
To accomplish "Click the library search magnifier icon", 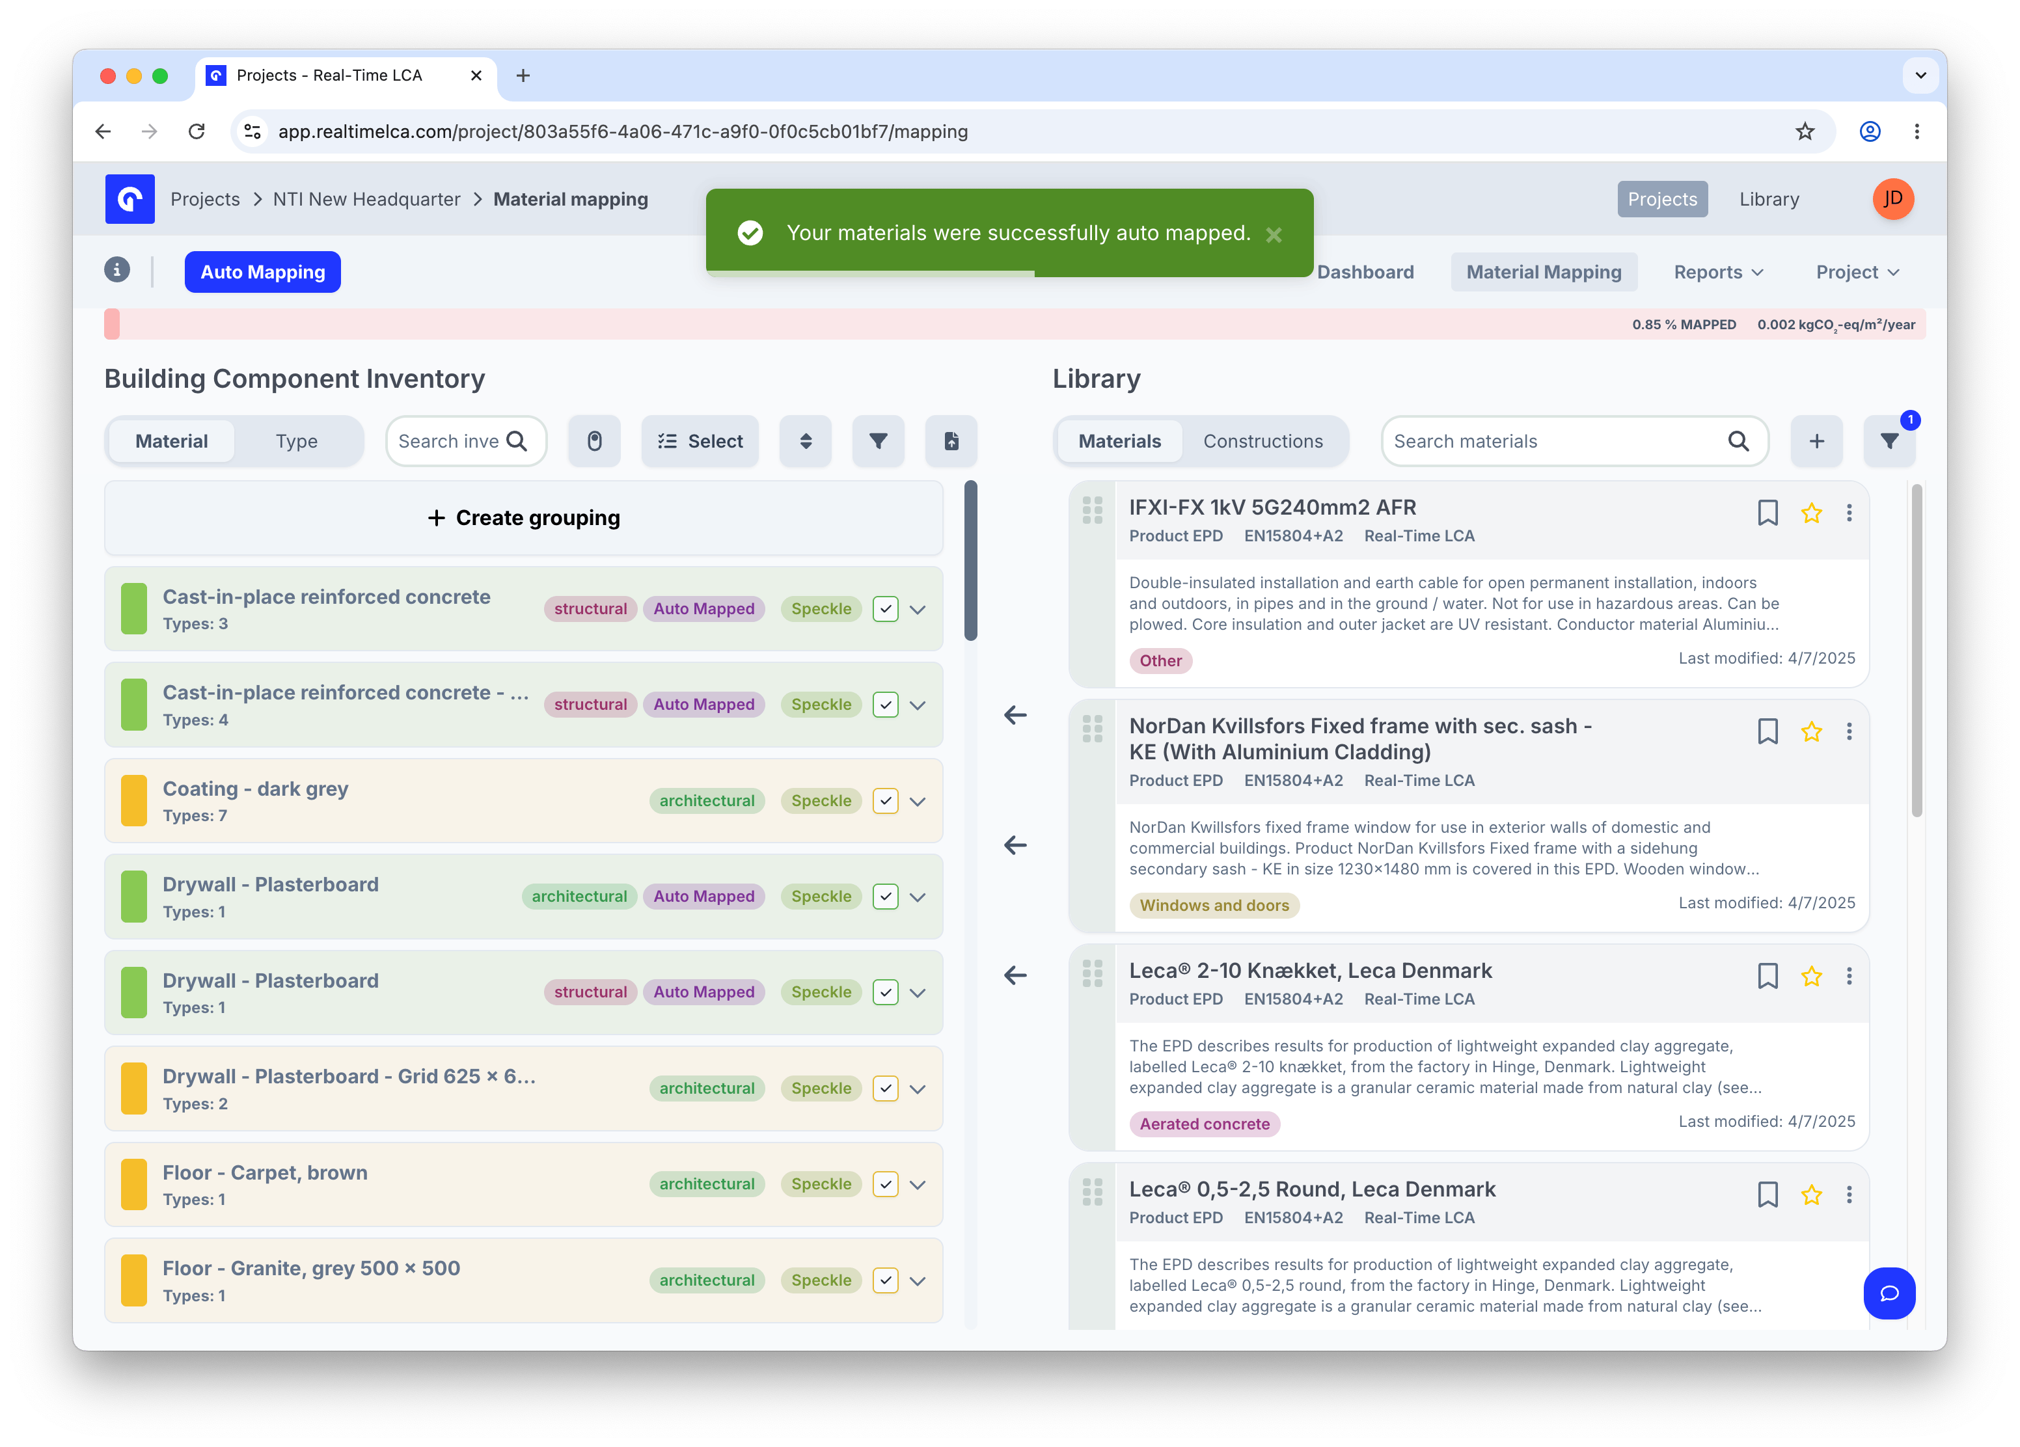I will (1738, 440).
